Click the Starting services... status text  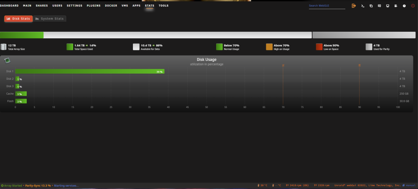[66, 186]
